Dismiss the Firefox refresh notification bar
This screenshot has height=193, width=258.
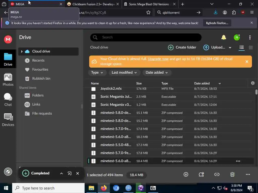pos(252,23)
